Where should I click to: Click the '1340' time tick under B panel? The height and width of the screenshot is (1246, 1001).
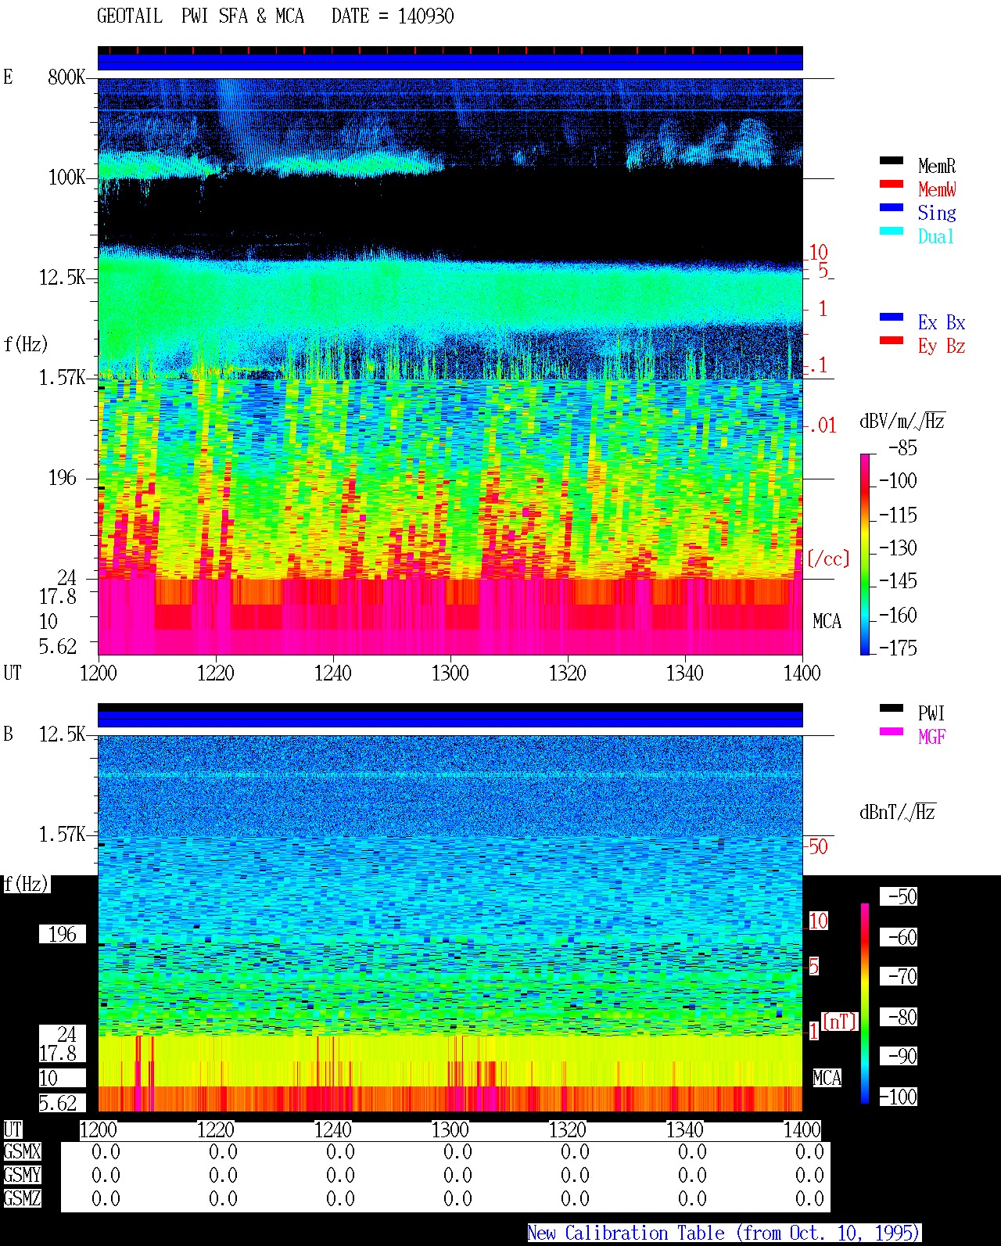pos(684,1129)
